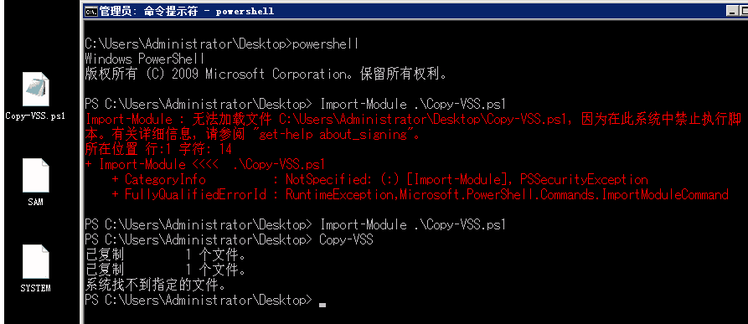Select the Copy-VSS.ps1 desktop file icon
The height and width of the screenshot is (324, 748).
(x=36, y=90)
